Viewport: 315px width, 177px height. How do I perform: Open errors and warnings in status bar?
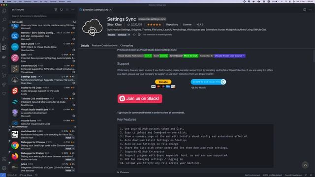pos(12,175)
